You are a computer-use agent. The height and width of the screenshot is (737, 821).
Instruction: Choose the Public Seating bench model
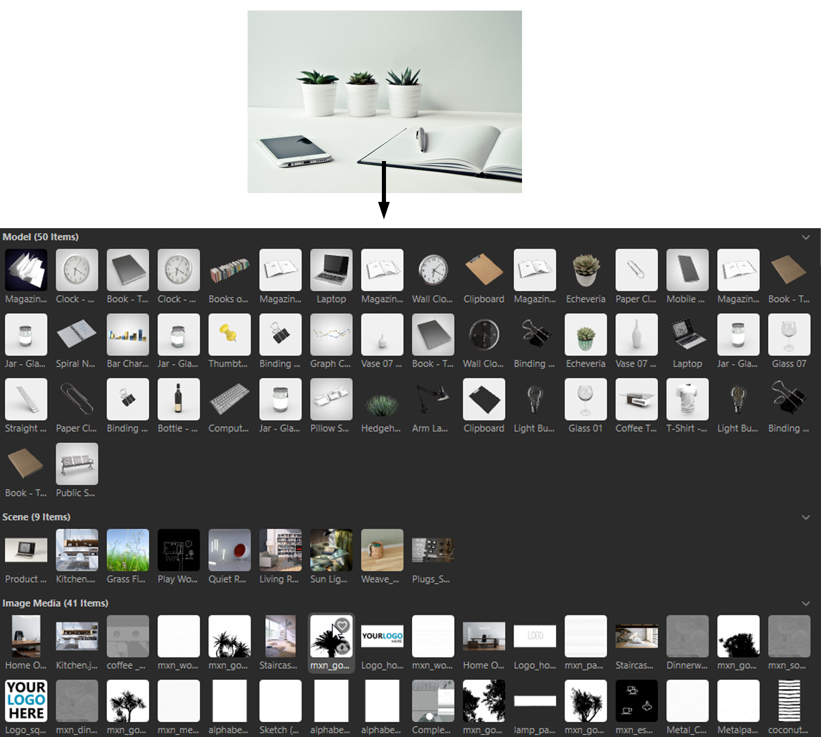click(76, 464)
